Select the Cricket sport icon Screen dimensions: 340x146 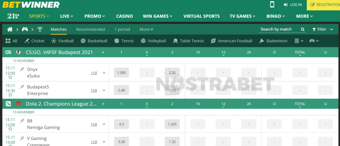27,41
